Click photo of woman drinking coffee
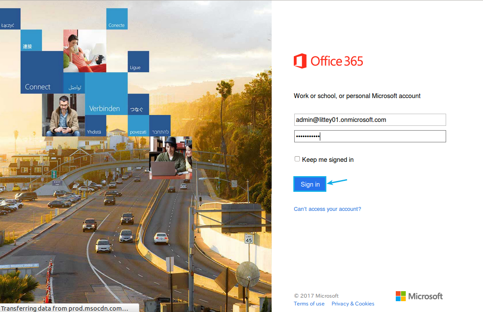 tap(85, 51)
